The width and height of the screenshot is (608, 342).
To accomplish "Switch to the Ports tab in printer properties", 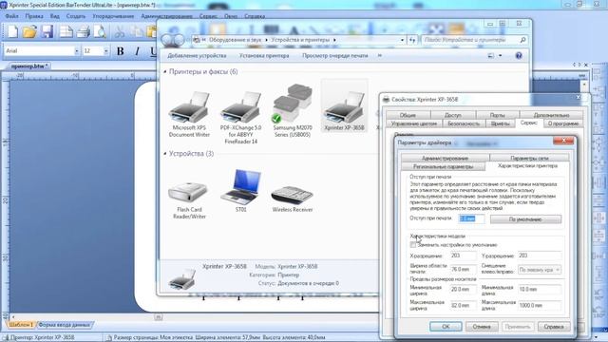I will [497, 115].
